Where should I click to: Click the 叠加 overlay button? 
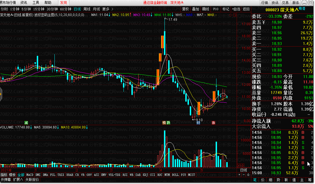195,9
